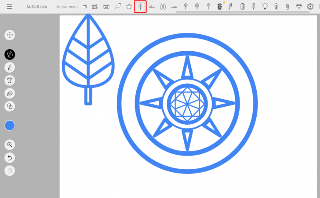Choose the highlighted veined leaf suggestion
Viewport: 320px width, 198px height.
(x=140, y=7)
